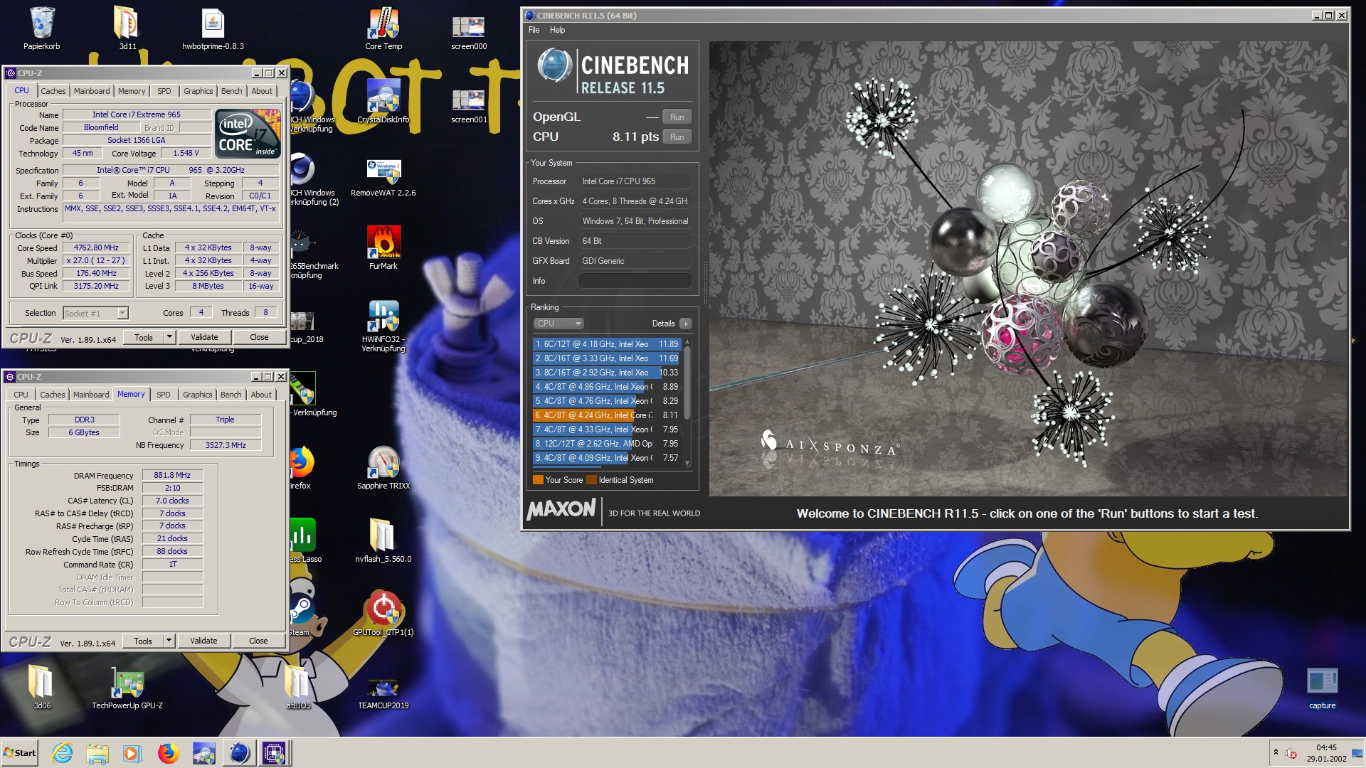Viewport: 1366px width, 768px height.
Task: Launch Internet Explorer from taskbar
Action: (63, 752)
